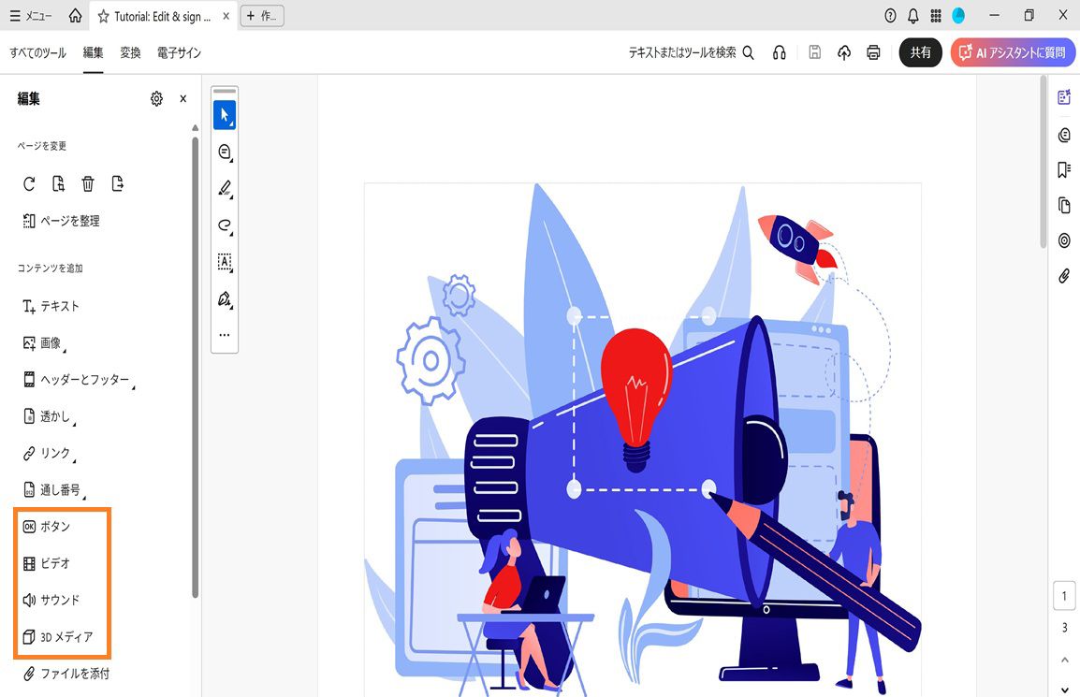The width and height of the screenshot is (1080, 697).
Task: Open the attachments paperclip icon
Action: [x=1063, y=275]
